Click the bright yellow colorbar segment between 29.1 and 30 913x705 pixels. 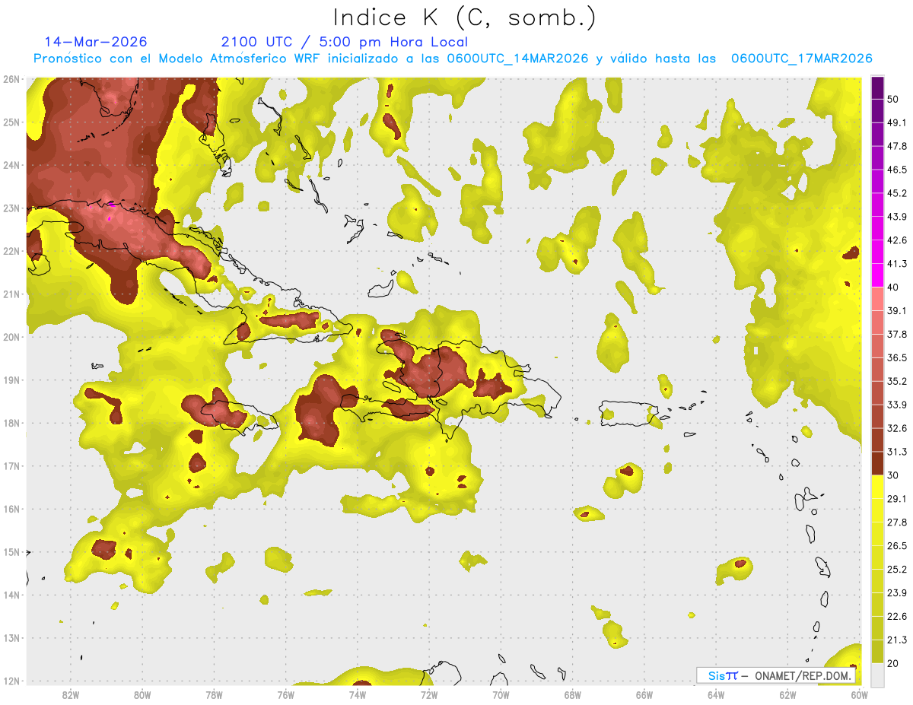(877, 487)
